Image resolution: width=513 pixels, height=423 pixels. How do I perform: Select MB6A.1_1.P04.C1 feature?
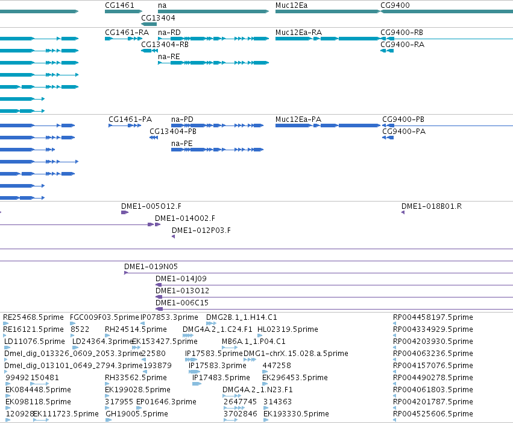[254, 342]
